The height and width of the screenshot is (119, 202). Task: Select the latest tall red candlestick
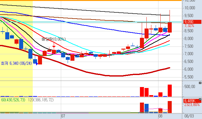(170, 27)
